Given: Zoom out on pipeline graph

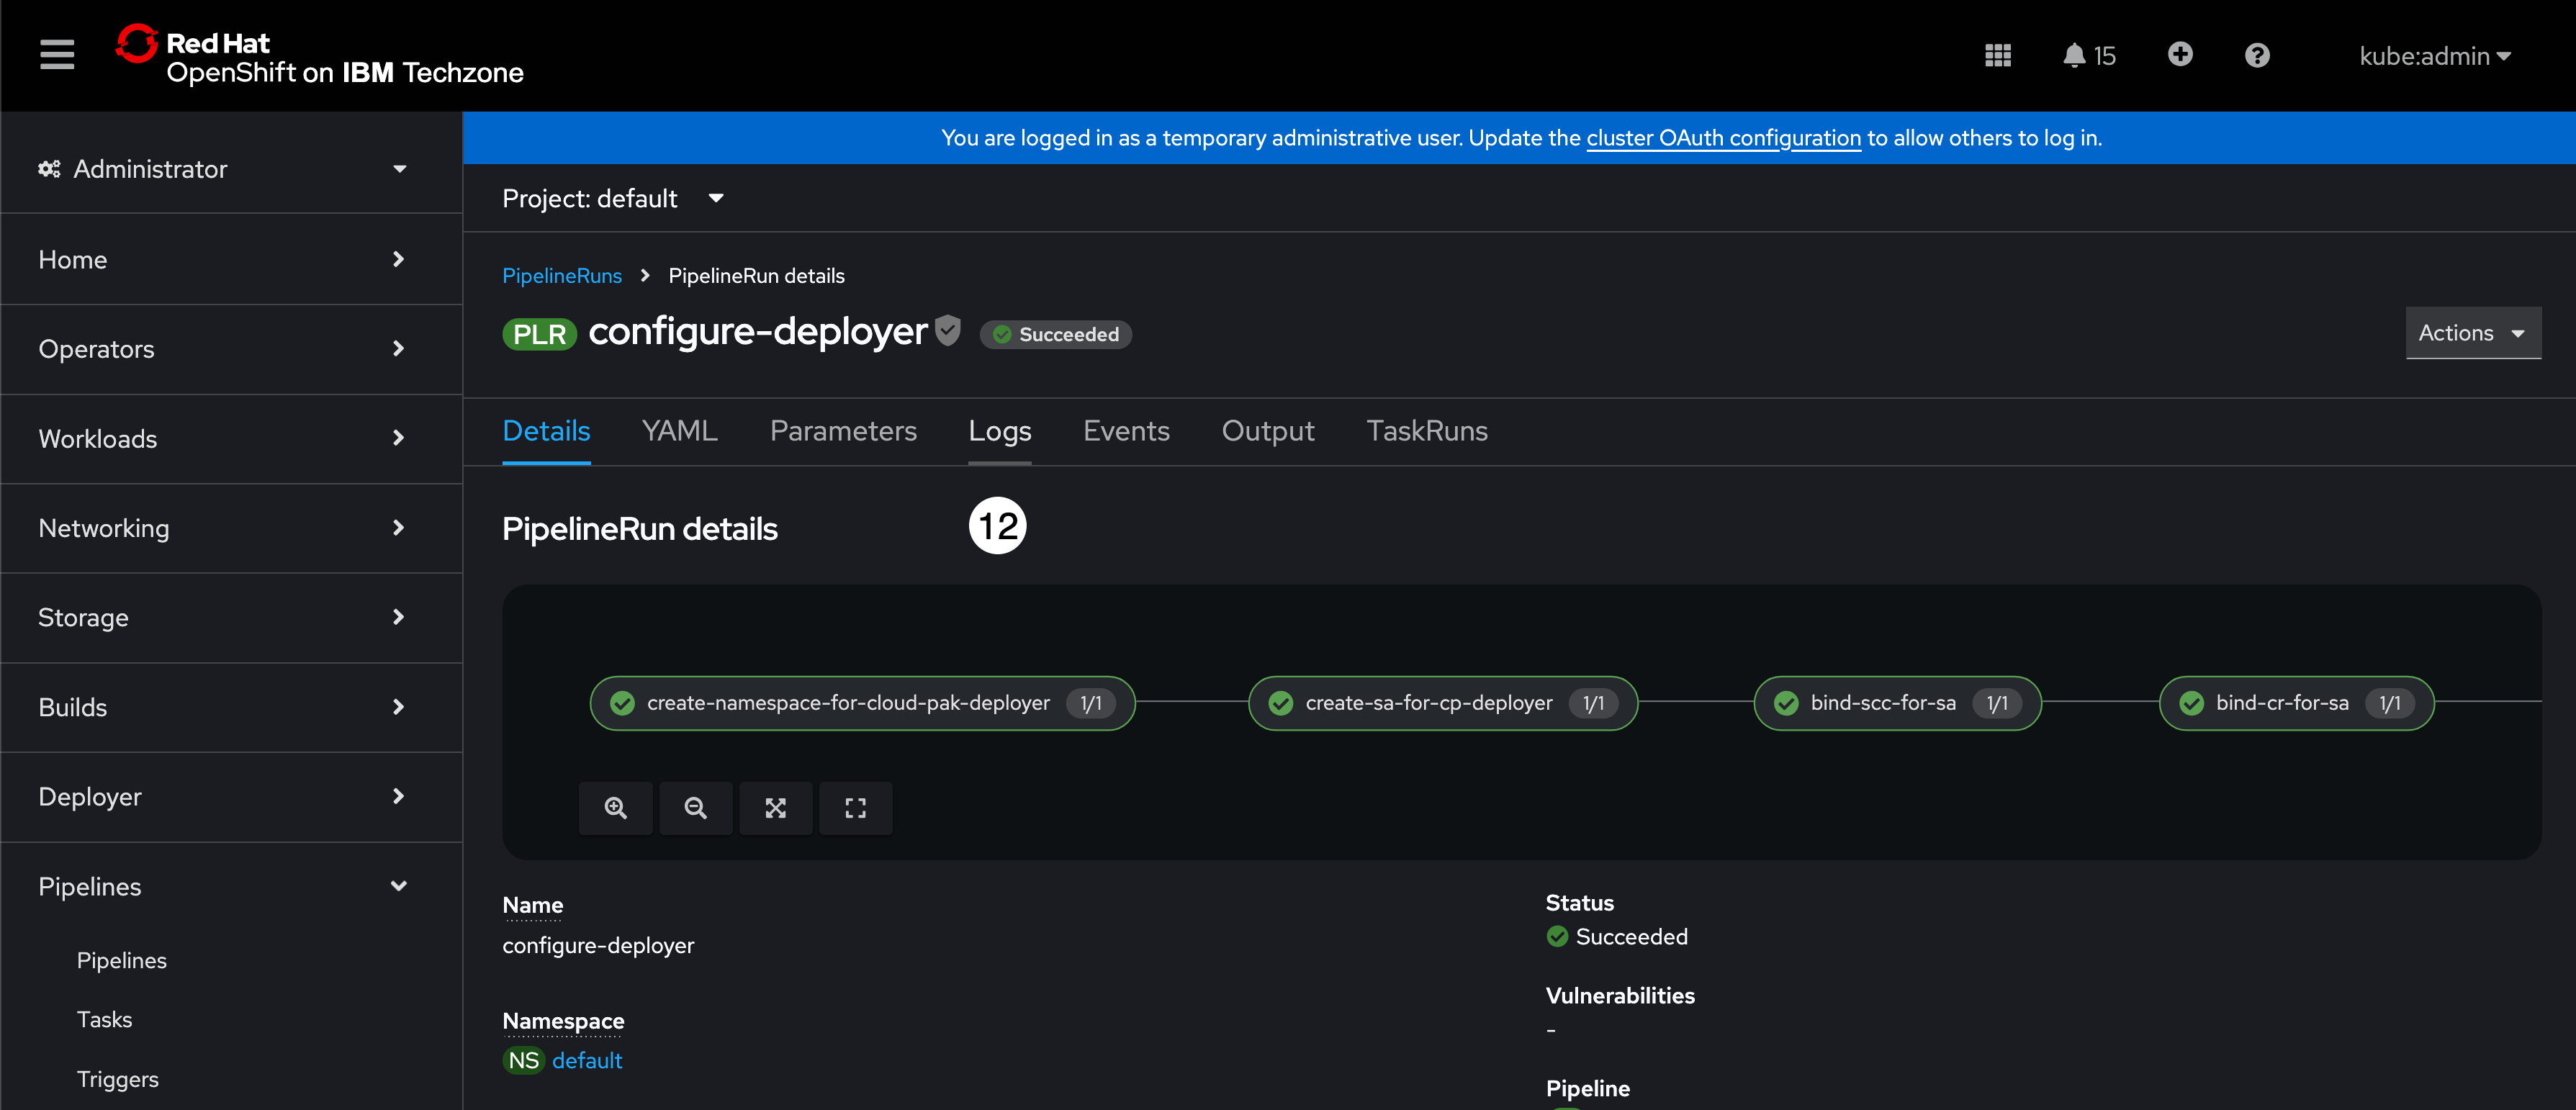Looking at the screenshot, I should click(x=695, y=808).
